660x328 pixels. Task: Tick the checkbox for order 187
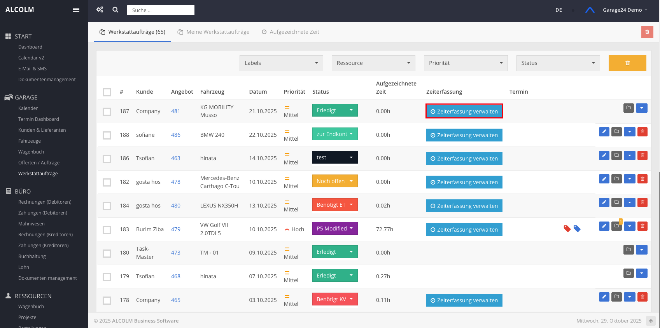[107, 112]
